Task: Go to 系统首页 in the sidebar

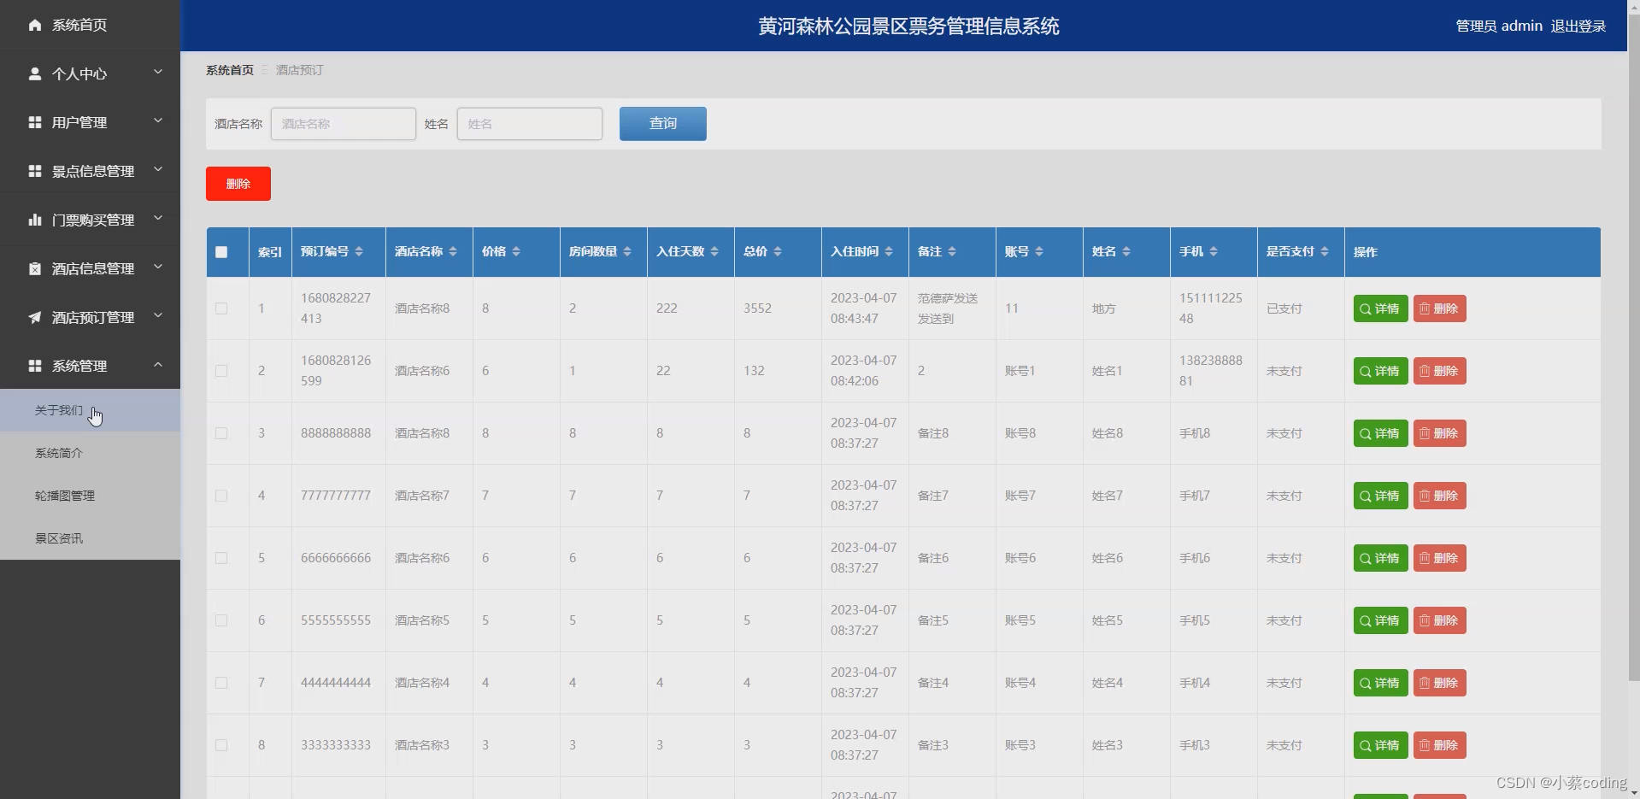Action: 90,25
